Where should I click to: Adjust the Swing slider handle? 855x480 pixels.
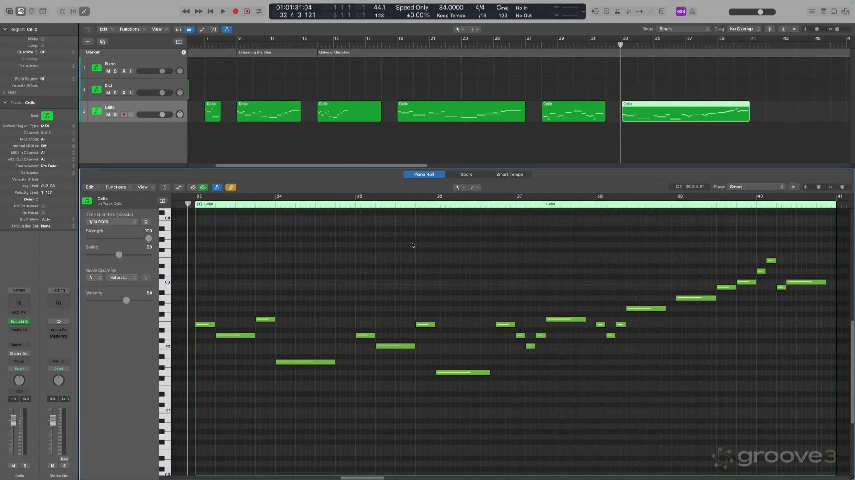point(119,255)
